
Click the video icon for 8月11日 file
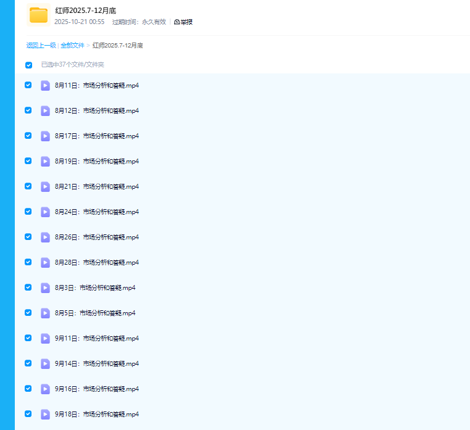(x=45, y=85)
